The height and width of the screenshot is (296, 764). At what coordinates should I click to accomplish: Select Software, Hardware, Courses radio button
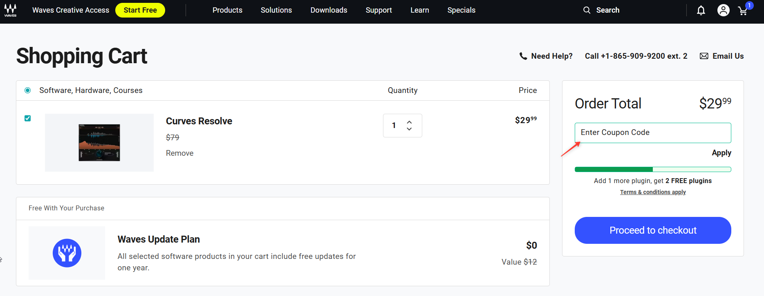pos(28,91)
